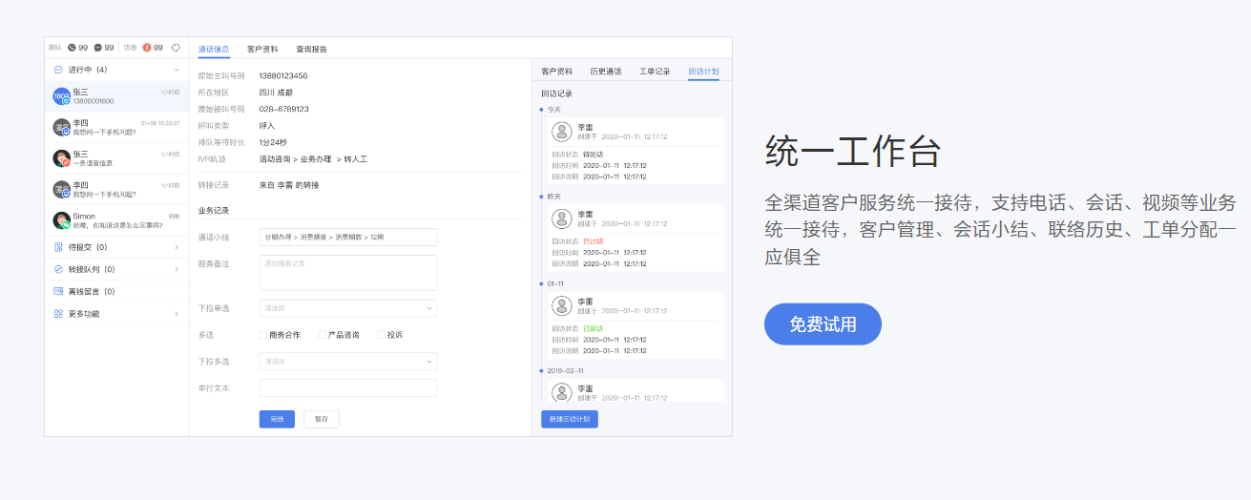This screenshot has height=500, width=1251.
Task: Click the 更多功能 grid icon
Action: click(x=59, y=314)
